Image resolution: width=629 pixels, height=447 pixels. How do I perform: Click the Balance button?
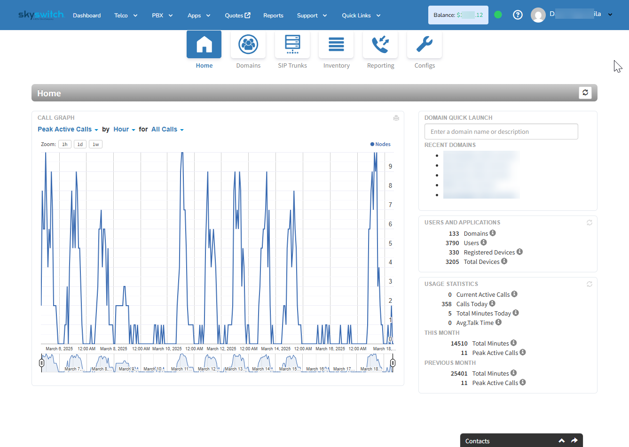(x=458, y=15)
